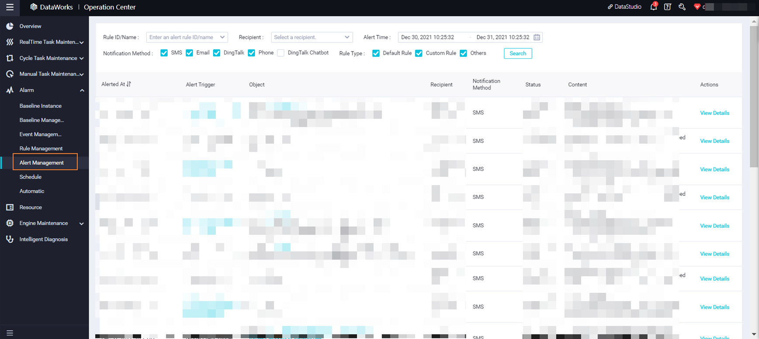The image size is (759, 339).
Task: Click View Details in the fourth alert row
Action: [x=714, y=197]
